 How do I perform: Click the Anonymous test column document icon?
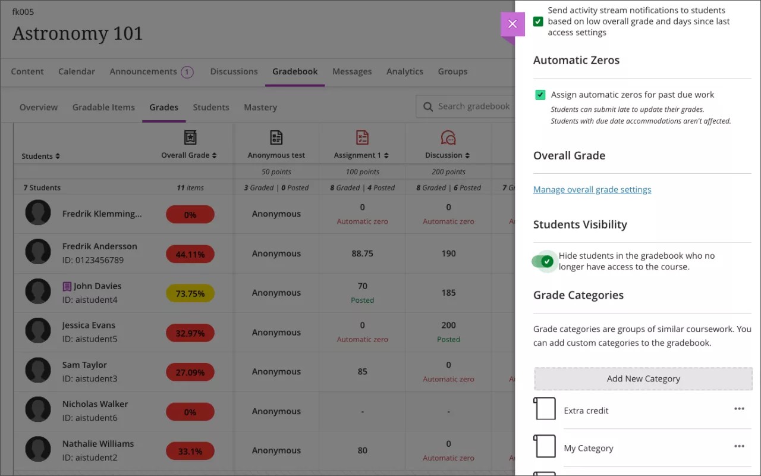(276, 137)
